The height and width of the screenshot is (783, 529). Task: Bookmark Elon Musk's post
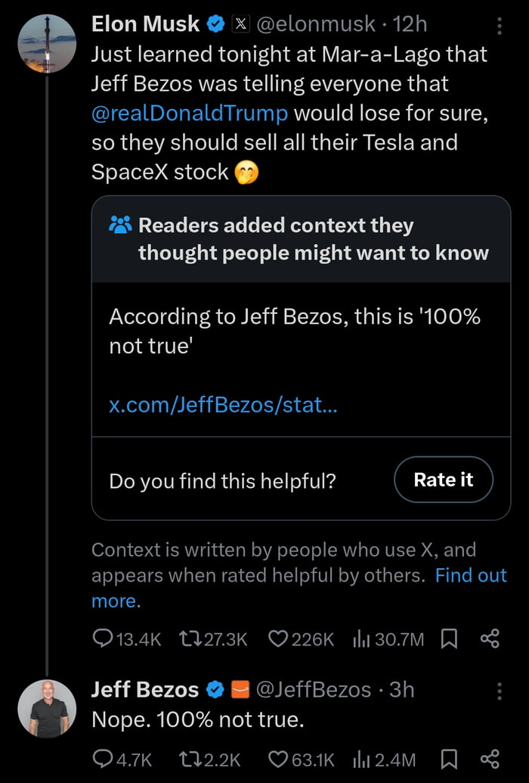(449, 639)
